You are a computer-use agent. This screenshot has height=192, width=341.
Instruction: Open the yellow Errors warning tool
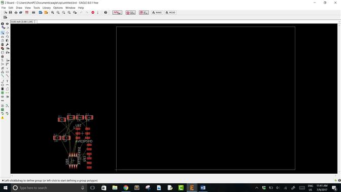(3, 117)
